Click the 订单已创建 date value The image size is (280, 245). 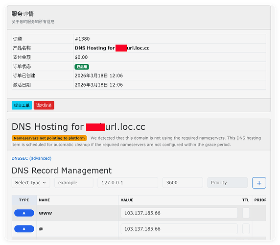[99, 76]
